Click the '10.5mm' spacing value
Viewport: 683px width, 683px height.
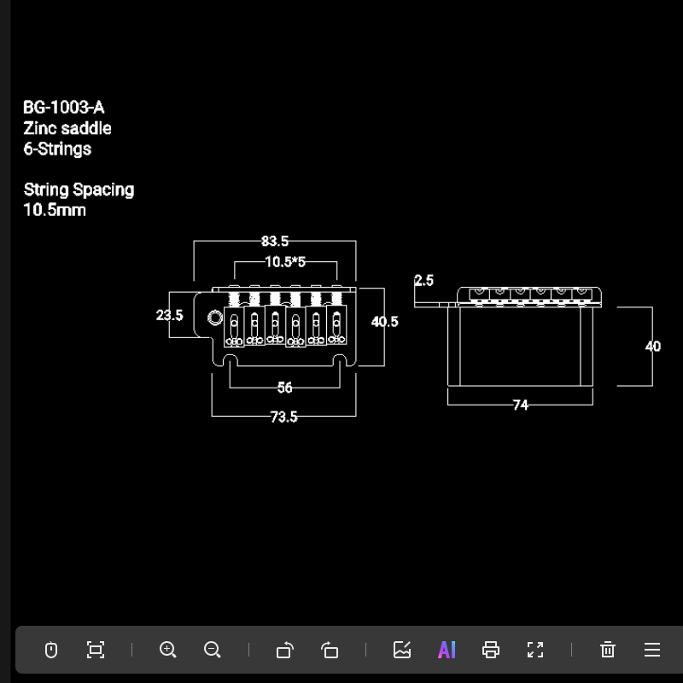pos(55,210)
